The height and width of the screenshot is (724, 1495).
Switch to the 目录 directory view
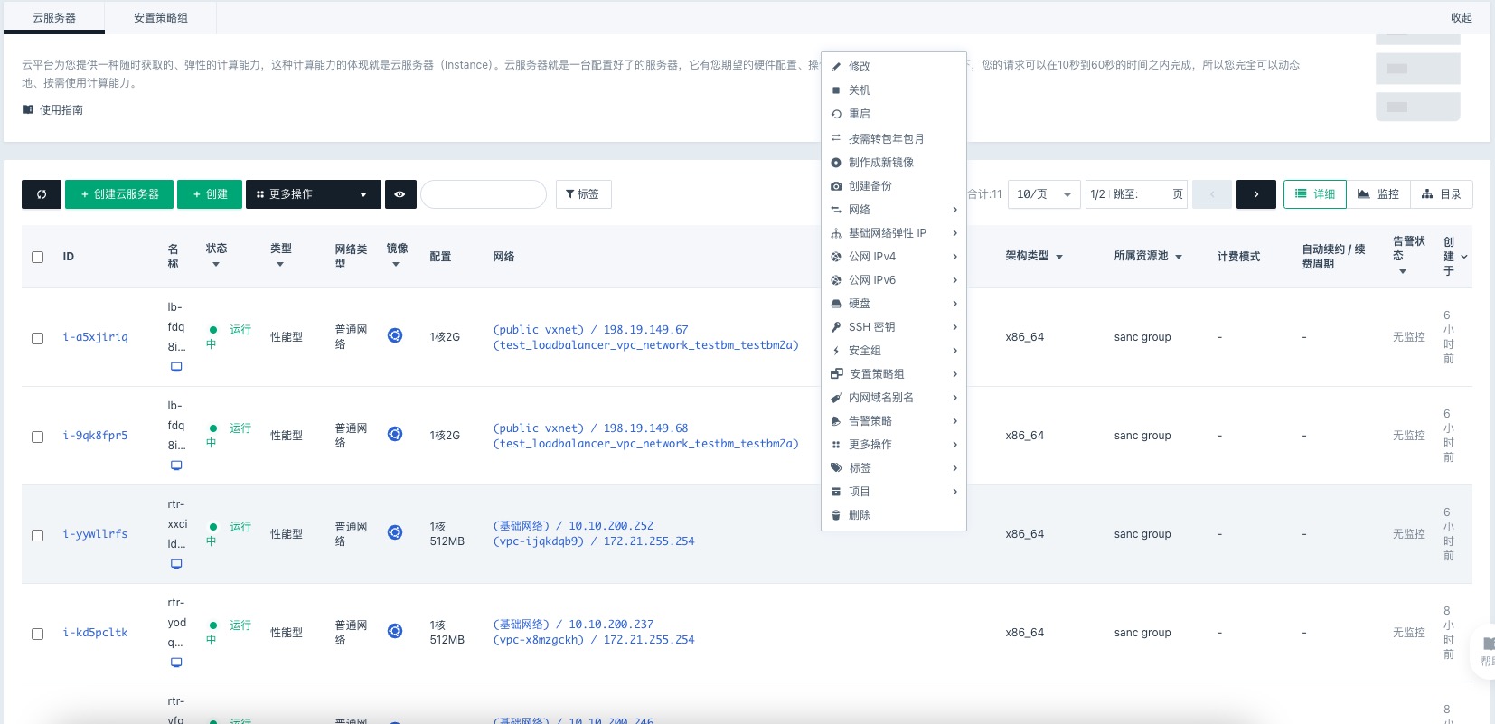click(x=1442, y=194)
